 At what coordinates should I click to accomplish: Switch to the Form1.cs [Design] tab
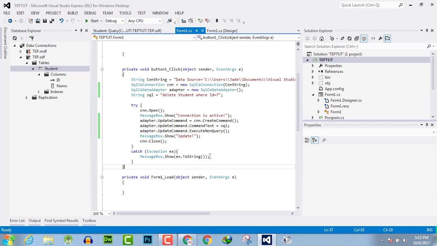click(222, 31)
